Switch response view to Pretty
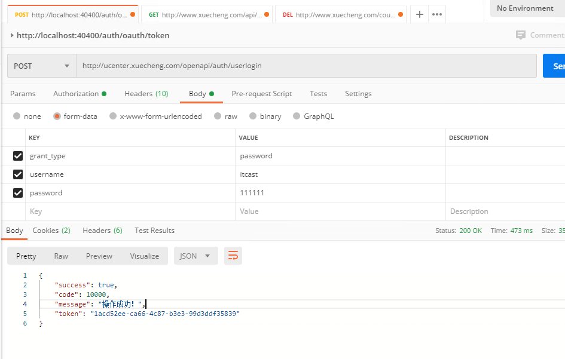 26,256
